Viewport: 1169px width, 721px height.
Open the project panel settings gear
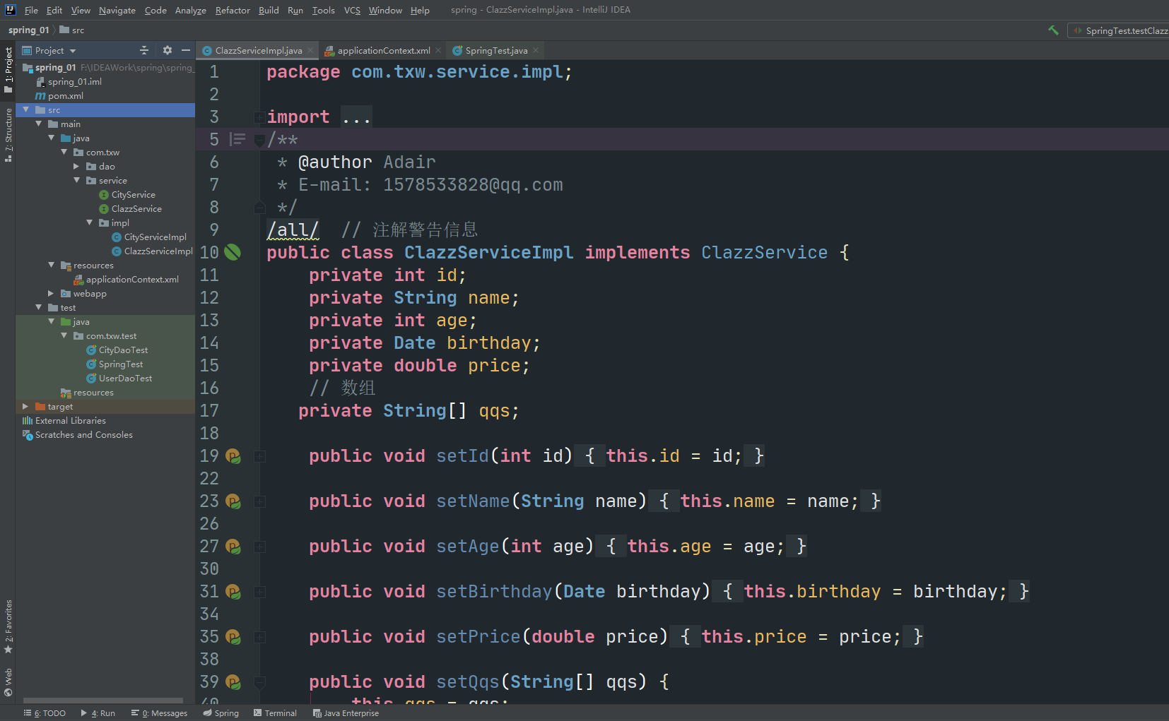point(168,50)
